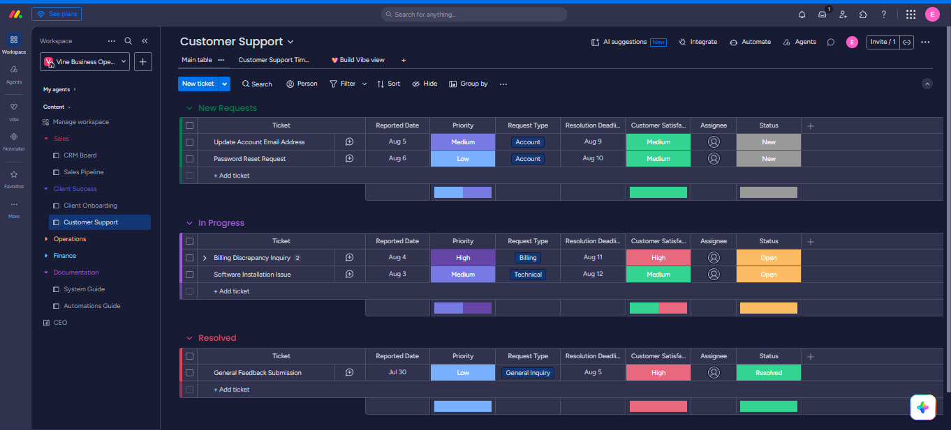The height and width of the screenshot is (430, 951).
Task: Collapse the Sales folder
Action: pos(46,139)
